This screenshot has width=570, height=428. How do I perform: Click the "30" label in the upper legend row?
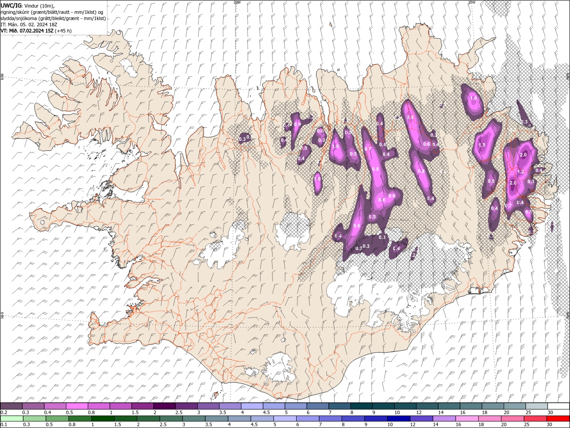coord(550,412)
